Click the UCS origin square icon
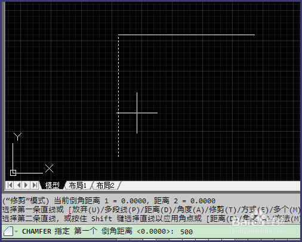 pos(13,173)
